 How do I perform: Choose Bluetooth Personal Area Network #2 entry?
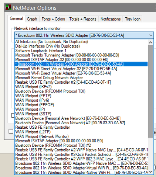click(81, 123)
